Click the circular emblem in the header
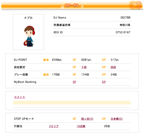Viewport: 143px width, 133px height. pyautogui.click(x=135, y=5)
